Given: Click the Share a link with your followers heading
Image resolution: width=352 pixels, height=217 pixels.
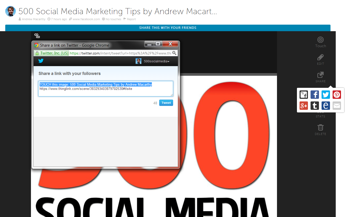Looking at the screenshot, I should click(x=70, y=74).
